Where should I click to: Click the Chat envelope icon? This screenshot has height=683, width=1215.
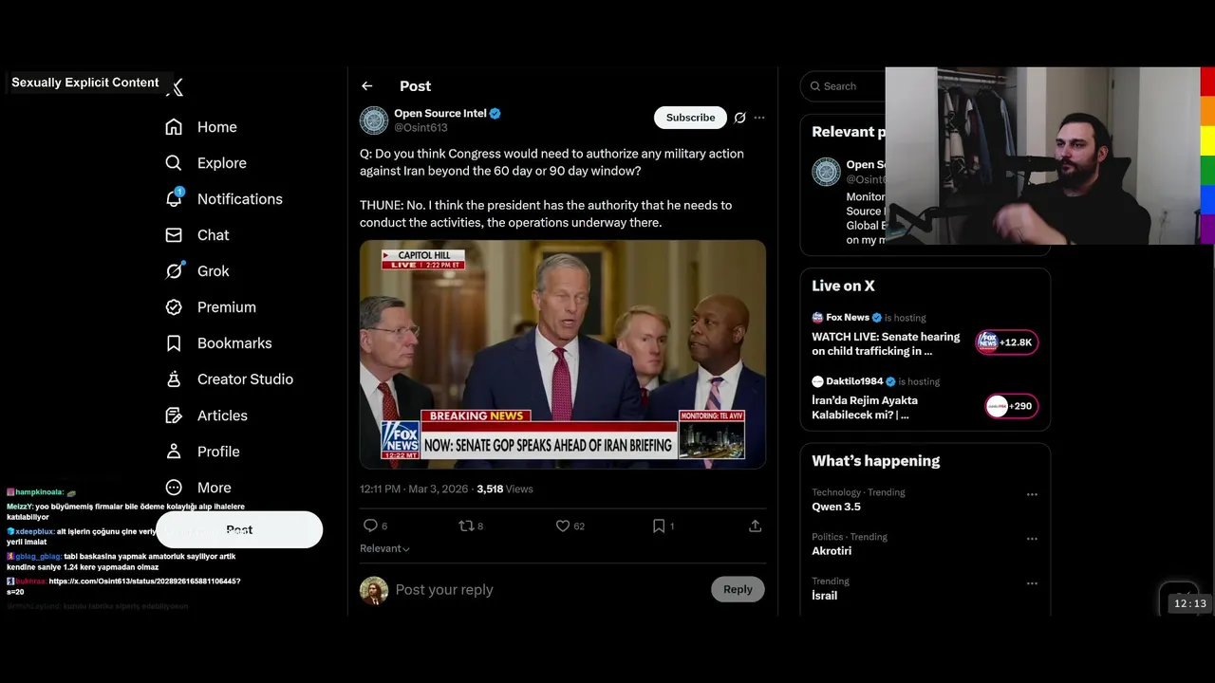point(174,235)
